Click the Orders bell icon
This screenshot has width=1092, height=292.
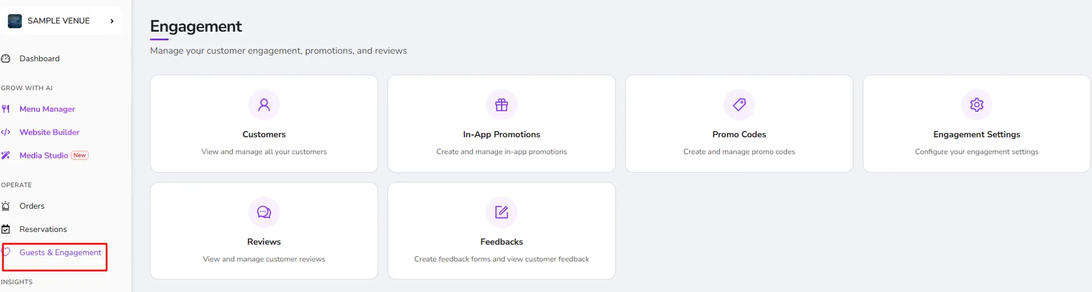click(6, 206)
